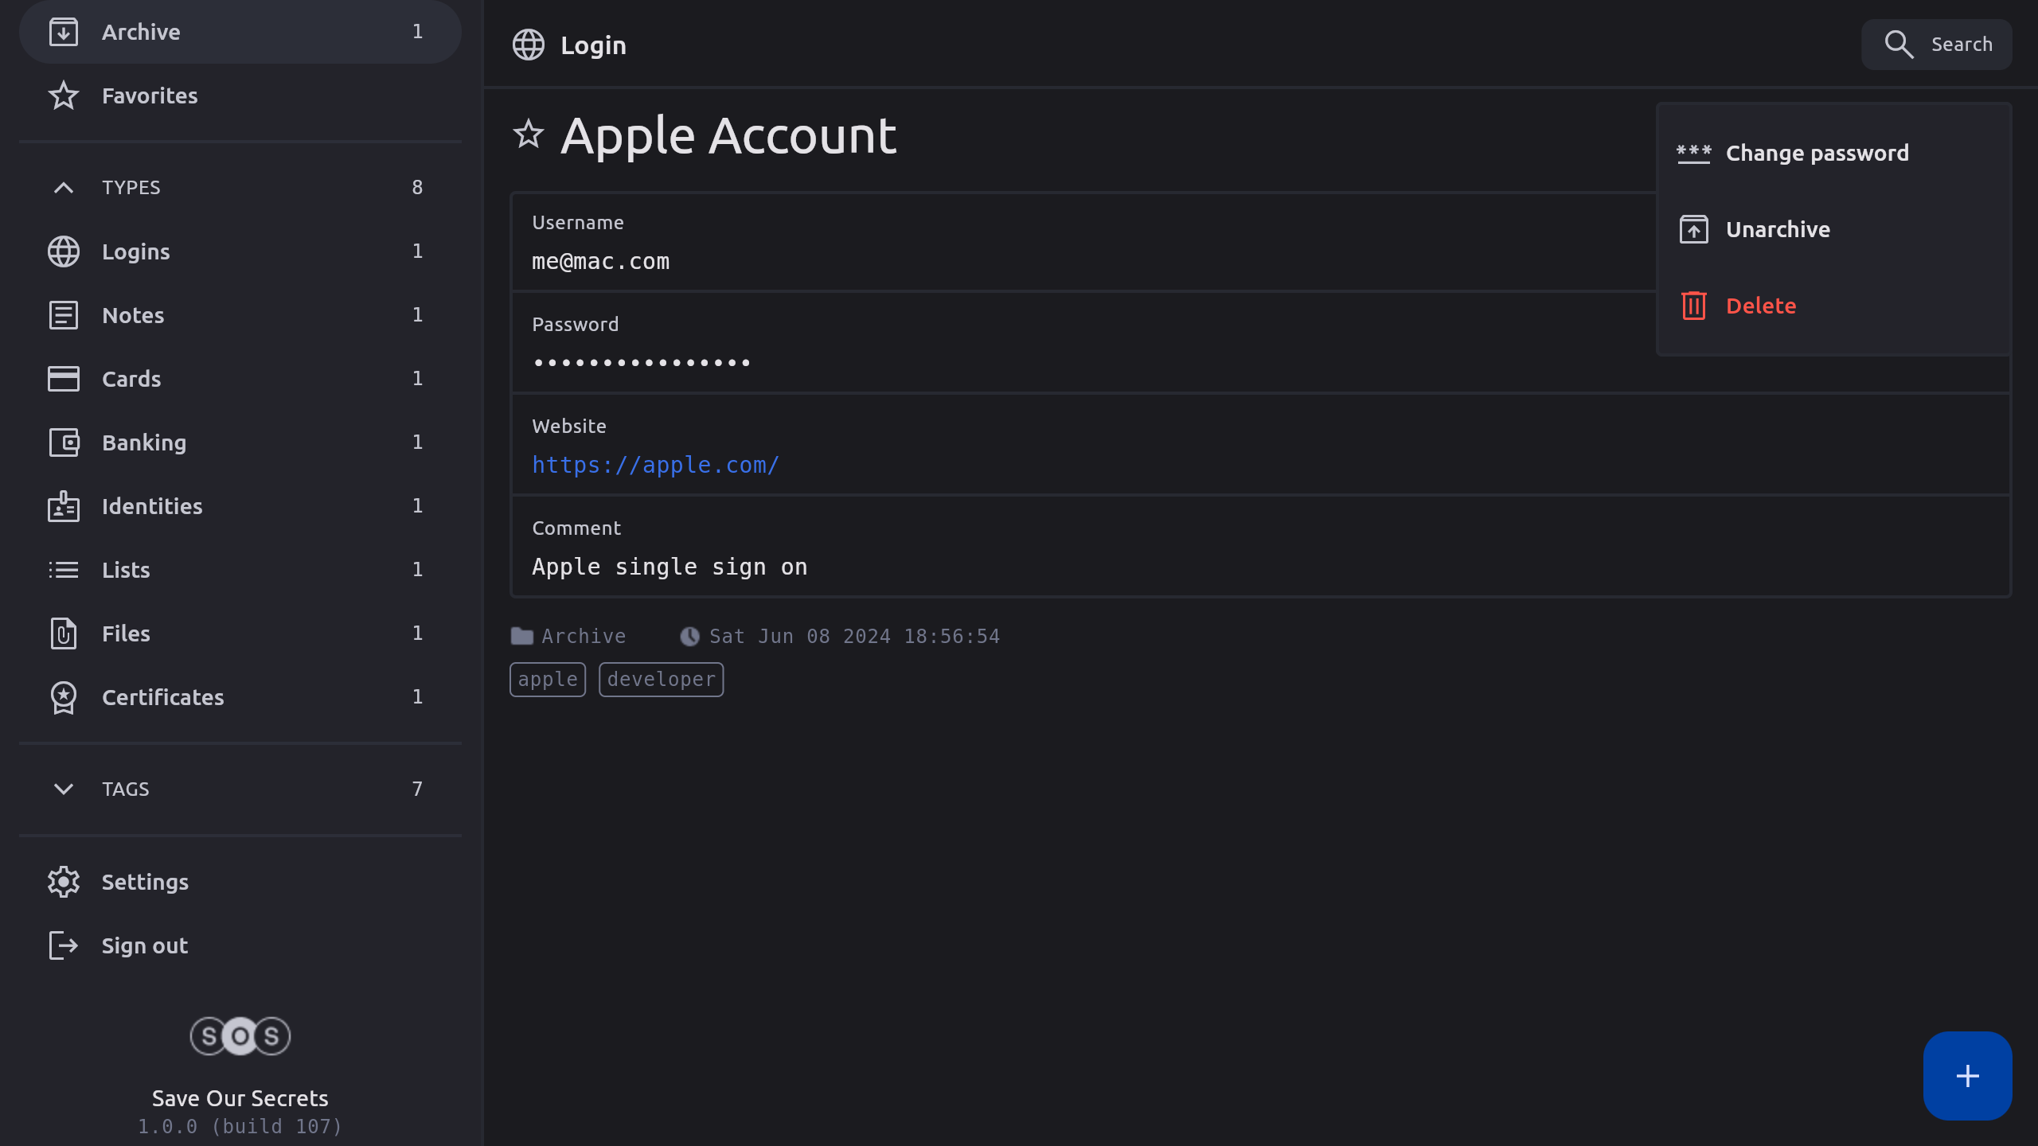Select Change password menu entry
The image size is (2038, 1146).
pos(1816,153)
